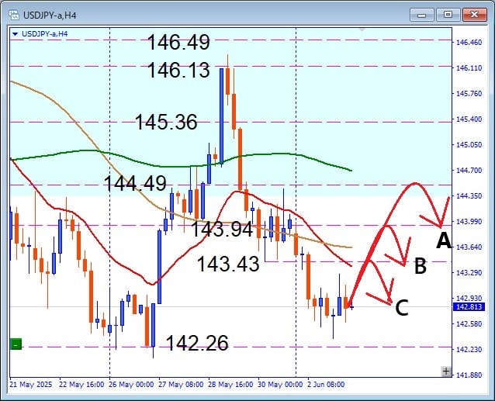
Task: Click the 142.813 current price label
Action: pyautogui.click(x=469, y=306)
